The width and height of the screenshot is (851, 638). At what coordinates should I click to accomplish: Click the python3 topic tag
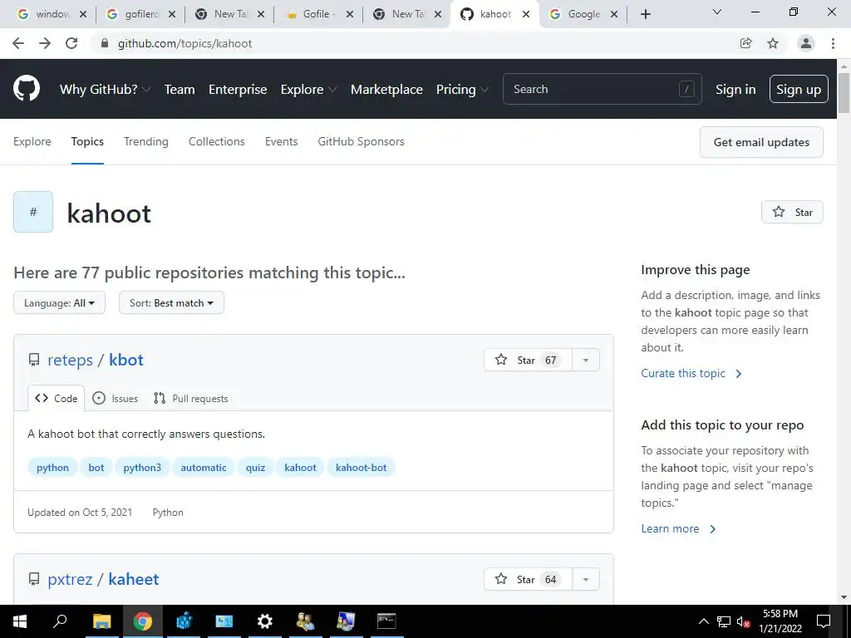pyautogui.click(x=142, y=468)
